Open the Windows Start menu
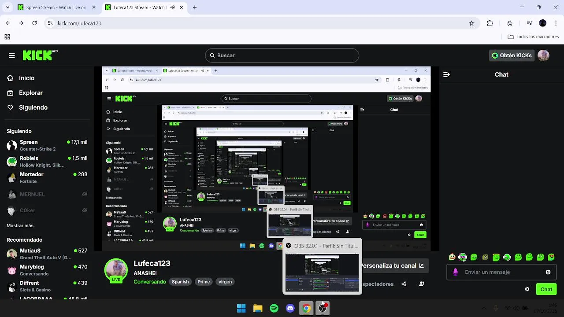This screenshot has width=564, height=317. coord(241,308)
